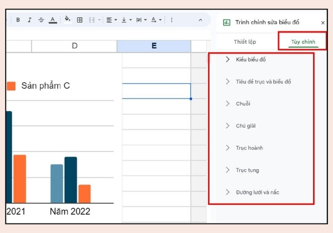
Task: Click orange bar for Năm 2022
Action: pyautogui.click(x=84, y=194)
